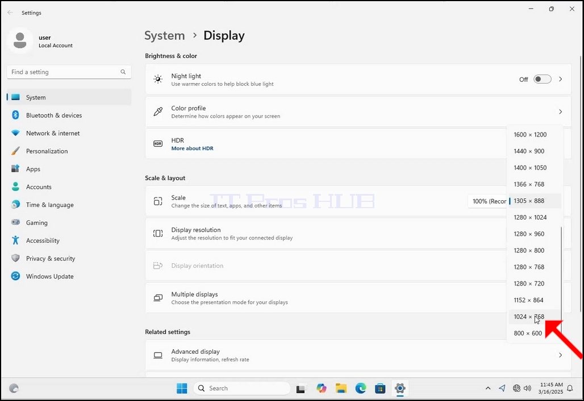
Task: Open the Scale percentage dropdown
Action: [x=487, y=201]
